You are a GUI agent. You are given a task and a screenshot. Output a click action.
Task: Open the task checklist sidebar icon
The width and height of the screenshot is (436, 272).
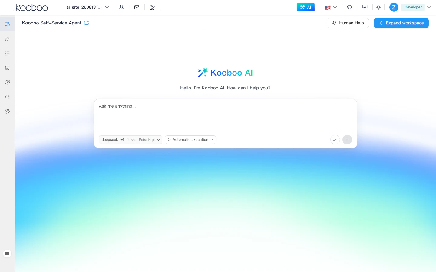pos(7,53)
